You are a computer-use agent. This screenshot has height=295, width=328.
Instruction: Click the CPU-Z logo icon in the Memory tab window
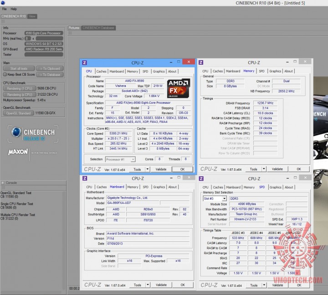(201, 62)
